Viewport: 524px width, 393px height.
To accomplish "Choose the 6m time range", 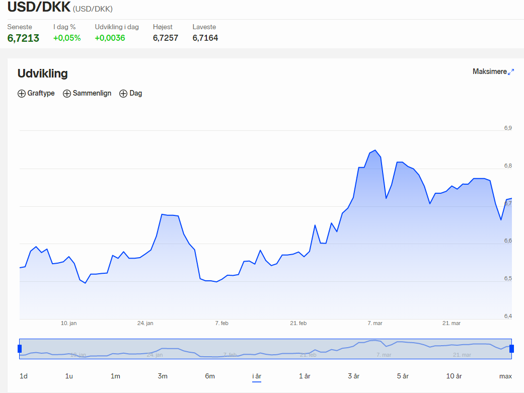I will point(210,376).
